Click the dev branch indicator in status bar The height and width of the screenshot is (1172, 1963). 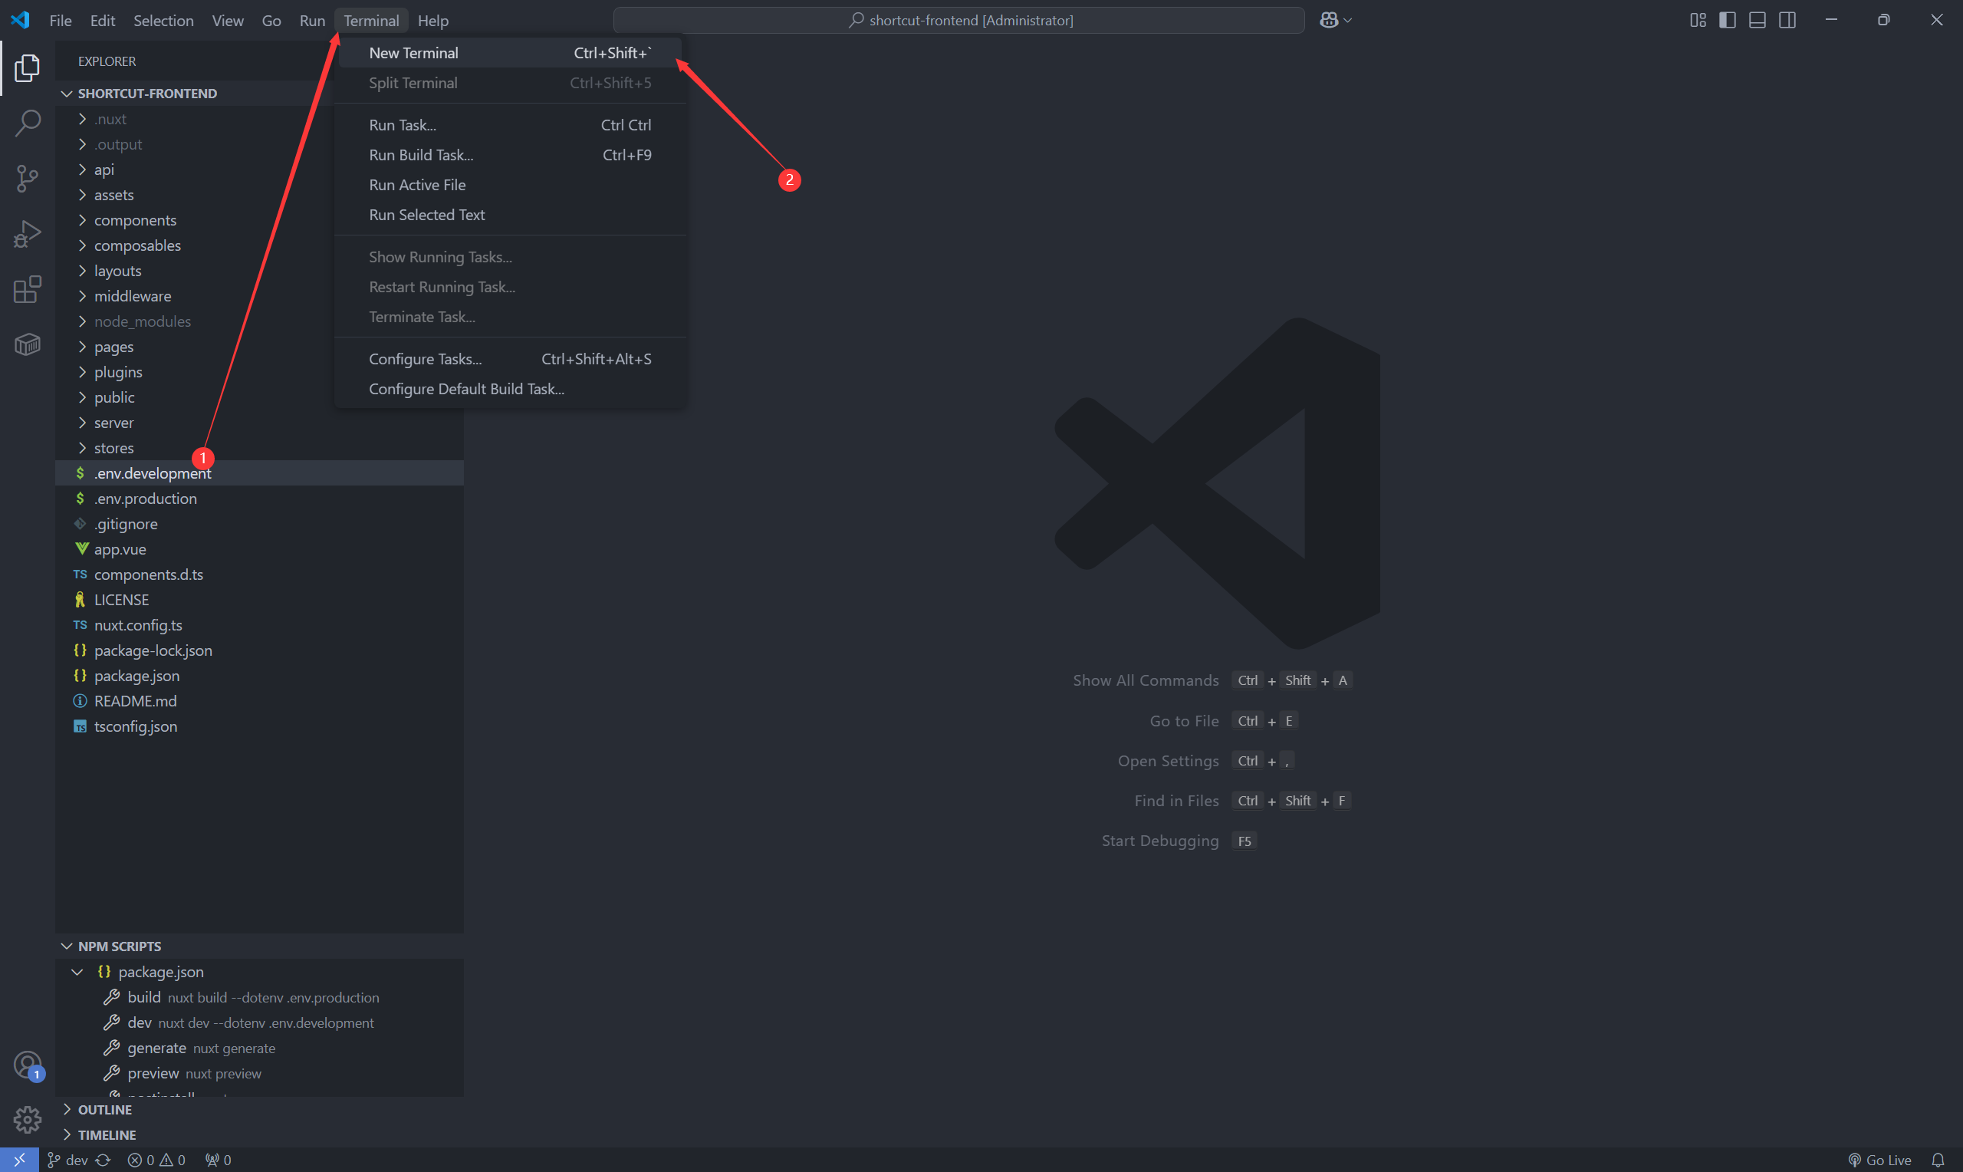point(68,1160)
